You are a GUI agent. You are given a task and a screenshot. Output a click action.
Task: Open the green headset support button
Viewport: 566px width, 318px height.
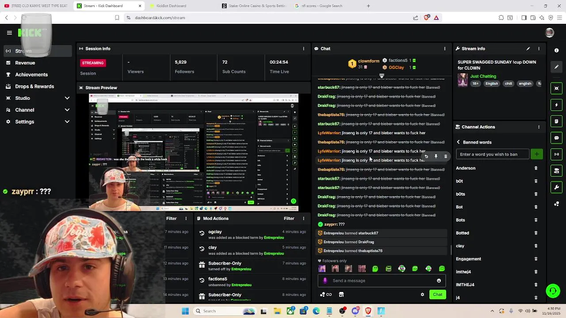click(553, 291)
